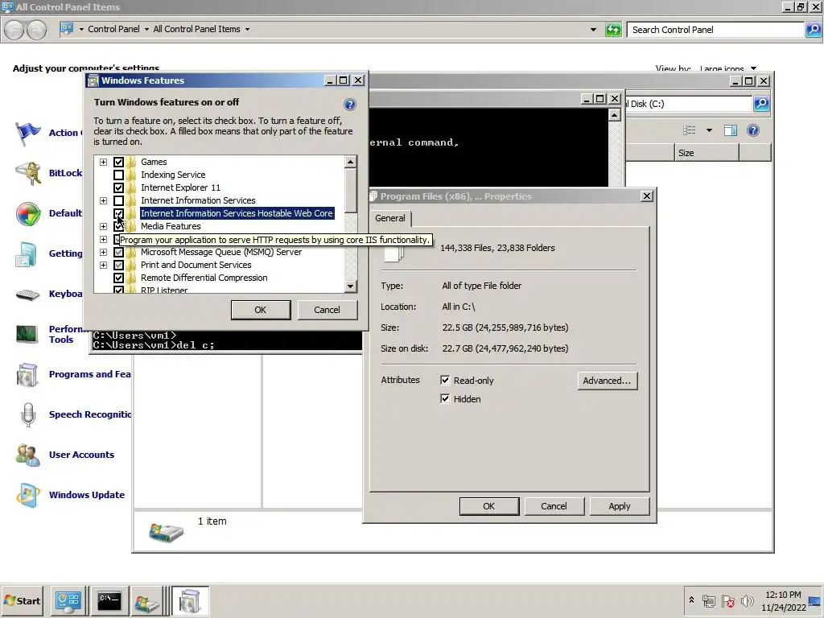The width and height of the screenshot is (824, 618).
Task: Click the features list scroll down arrow
Action: tap(350, 286)
